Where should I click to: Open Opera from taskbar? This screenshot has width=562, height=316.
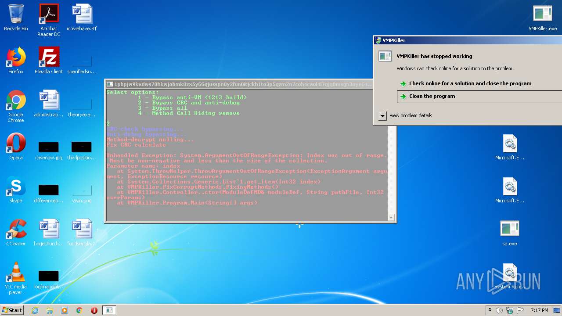point(94,310)
